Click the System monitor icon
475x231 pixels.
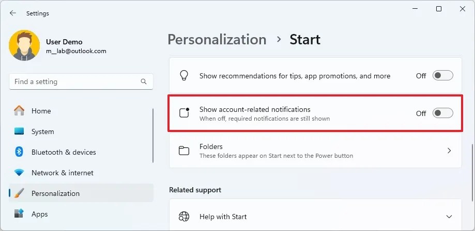(19, 131)
